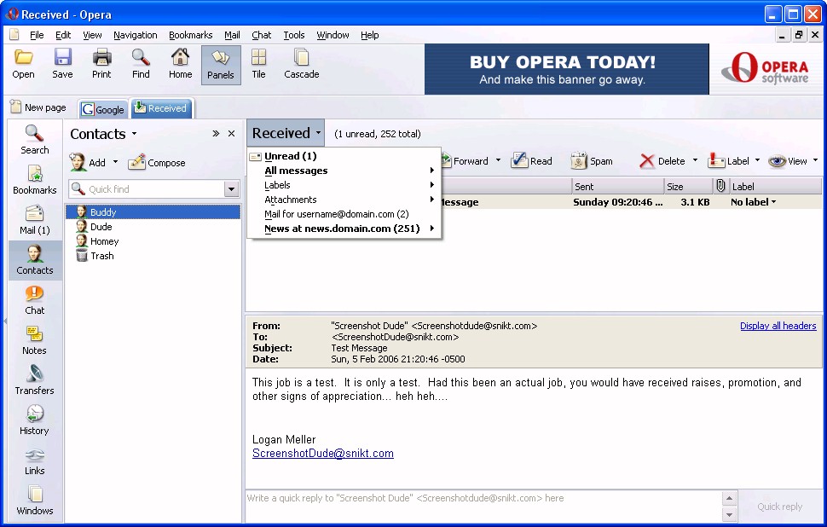The image size is (827, 527).
Task: Click ScreenshotDude@snikt.com email link
Action: click(x=323, y=453)
